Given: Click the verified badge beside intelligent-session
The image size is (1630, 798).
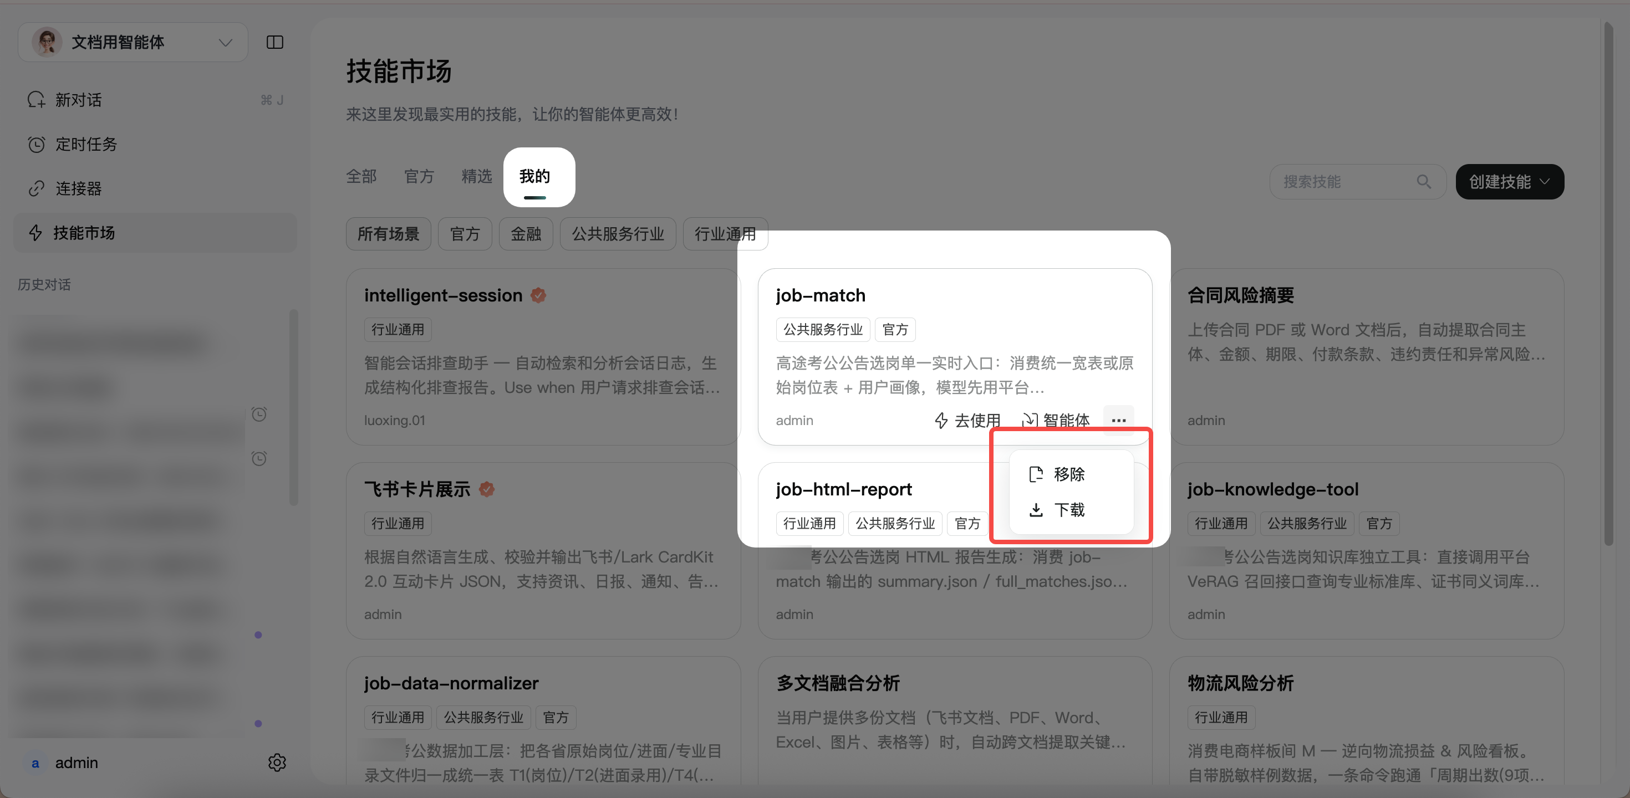Looking at the screenshot, I should tap(538, 295).
